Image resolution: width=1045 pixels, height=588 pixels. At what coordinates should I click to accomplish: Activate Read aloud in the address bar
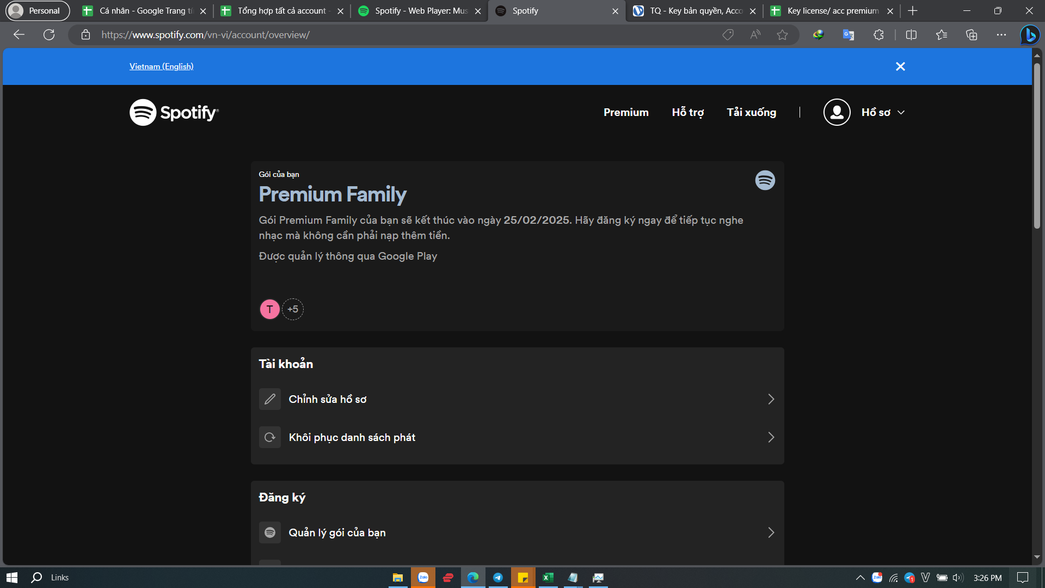(755, 35)
